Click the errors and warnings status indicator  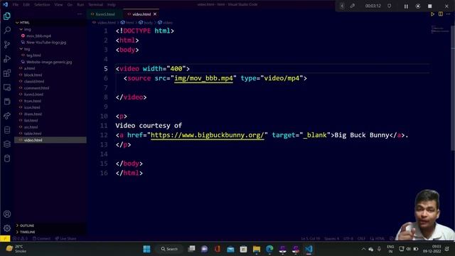click(20, 239)
